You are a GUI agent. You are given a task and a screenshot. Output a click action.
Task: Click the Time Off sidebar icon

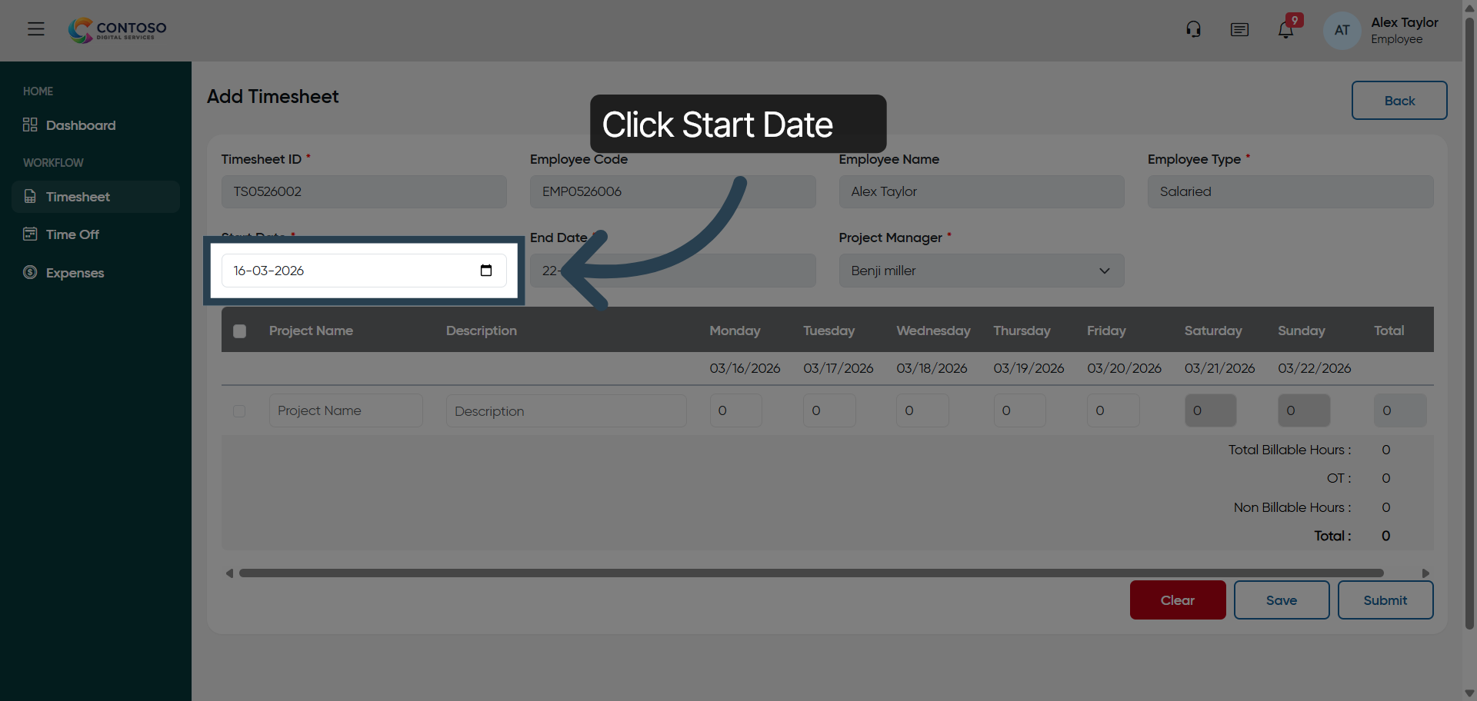tap(30, 234)
